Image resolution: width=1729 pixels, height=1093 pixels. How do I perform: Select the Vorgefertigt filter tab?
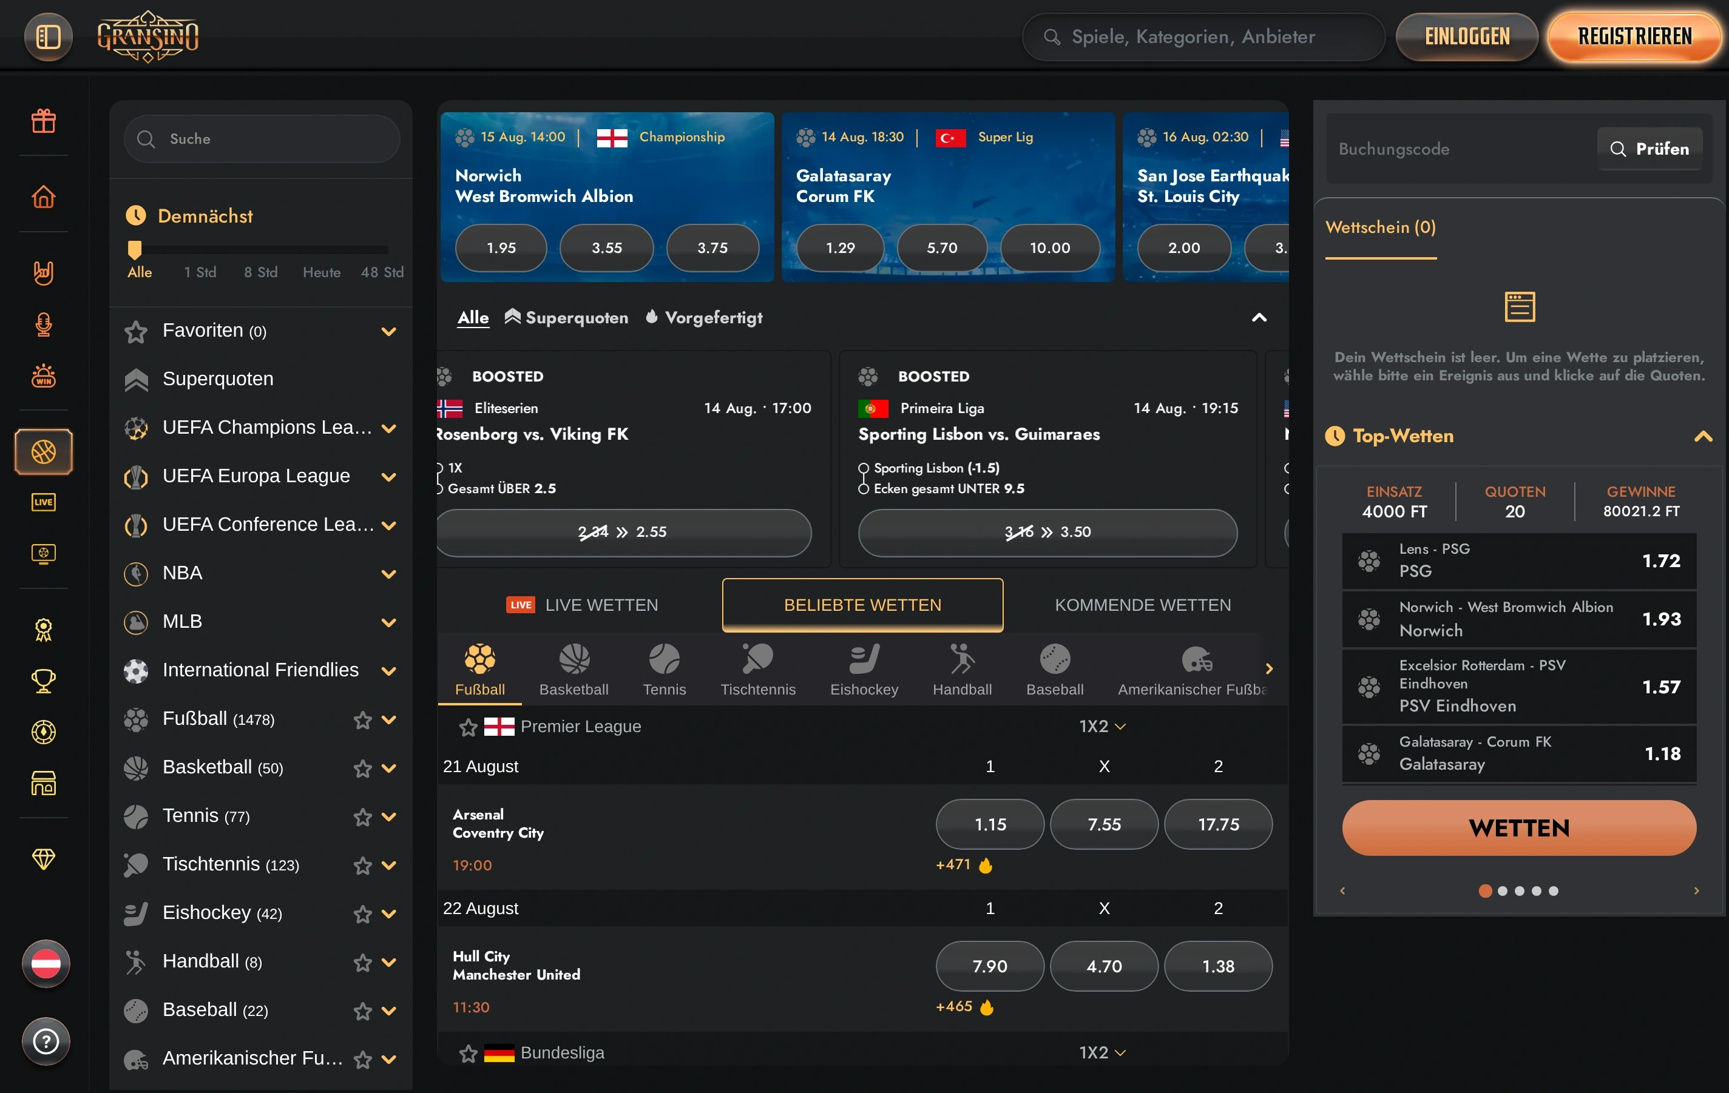(x=705, y=317)
